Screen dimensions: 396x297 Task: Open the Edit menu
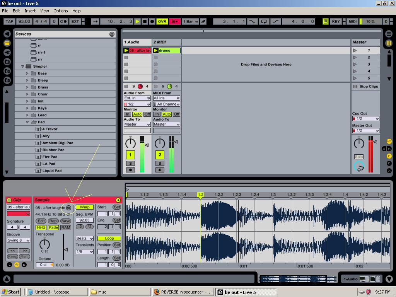pos(16,11)
